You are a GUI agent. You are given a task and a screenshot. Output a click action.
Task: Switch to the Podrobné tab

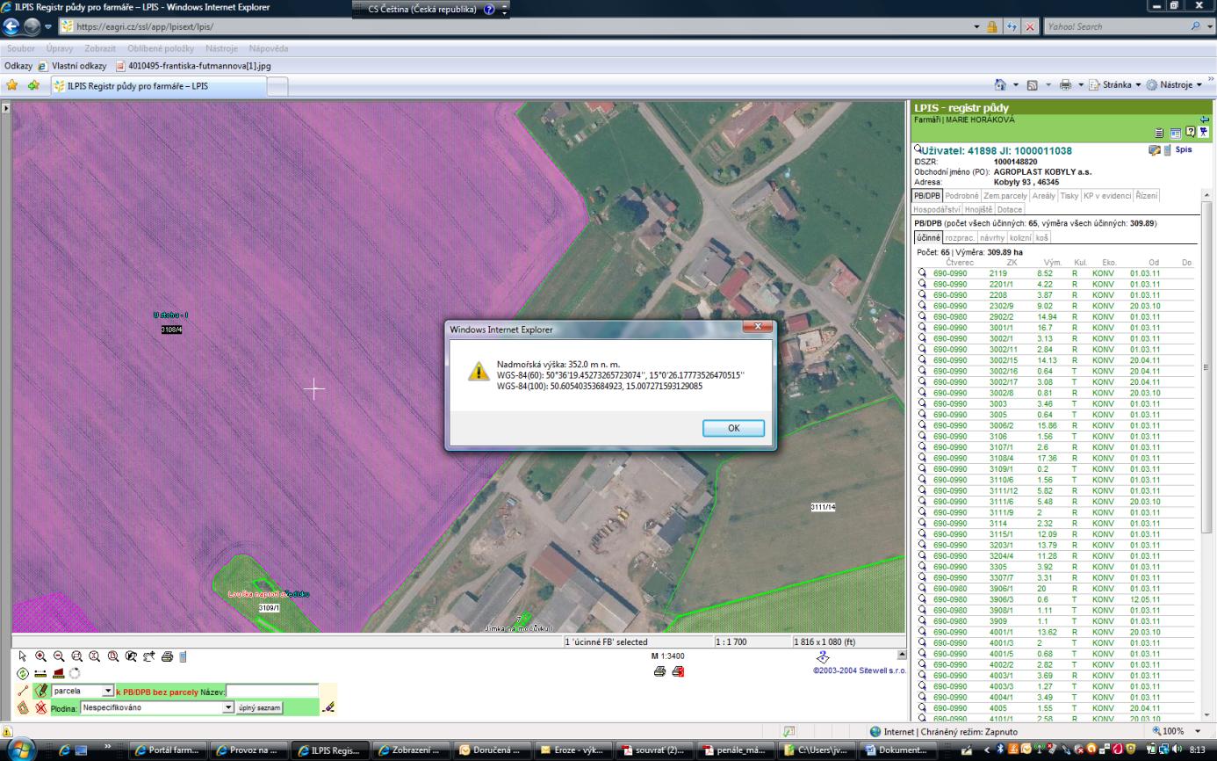tap(961, 196)
